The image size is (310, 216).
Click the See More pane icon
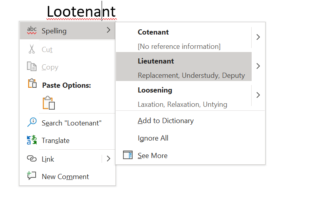tap(128, 155)
